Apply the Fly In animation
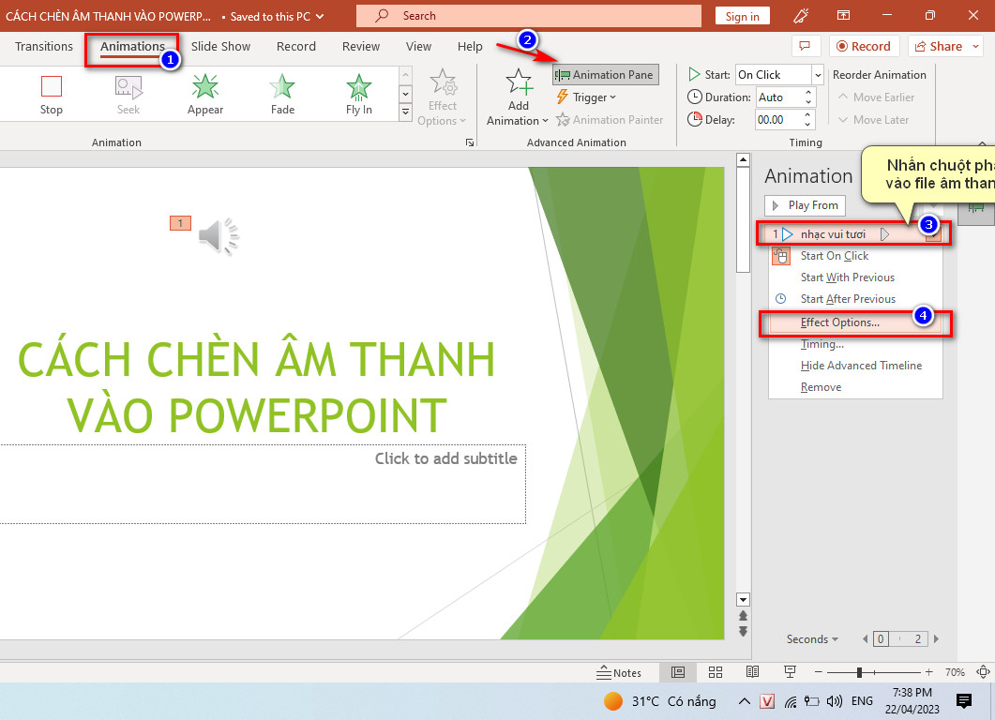Screen dimensions: 995x720 point(358,95)
